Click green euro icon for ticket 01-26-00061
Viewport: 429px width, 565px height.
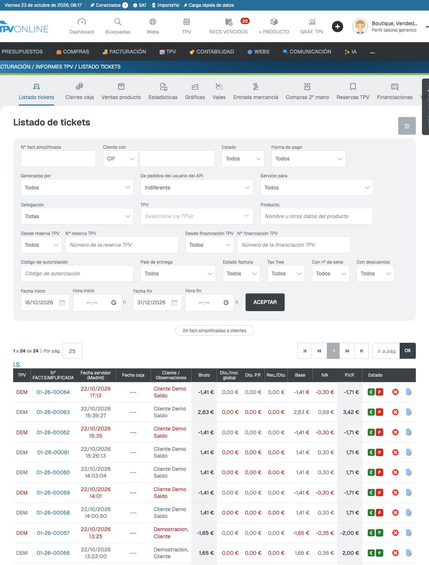(x=371, y=452)
